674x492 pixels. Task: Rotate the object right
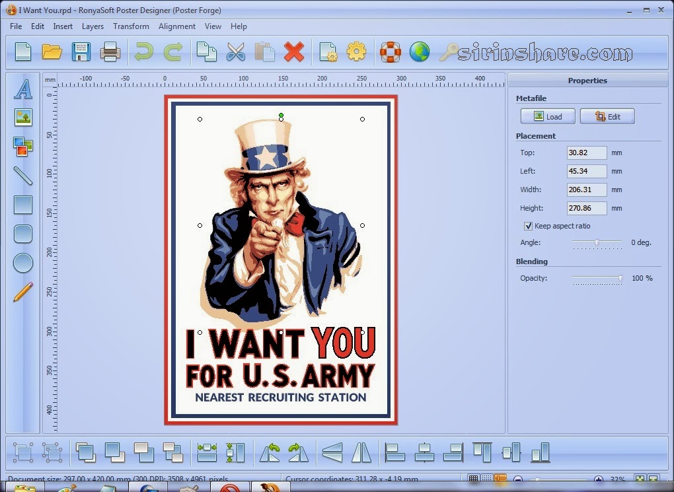coord(299,452)
